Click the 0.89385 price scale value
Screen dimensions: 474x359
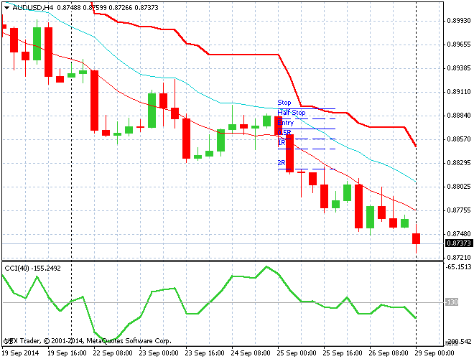[x=459, y=68]
